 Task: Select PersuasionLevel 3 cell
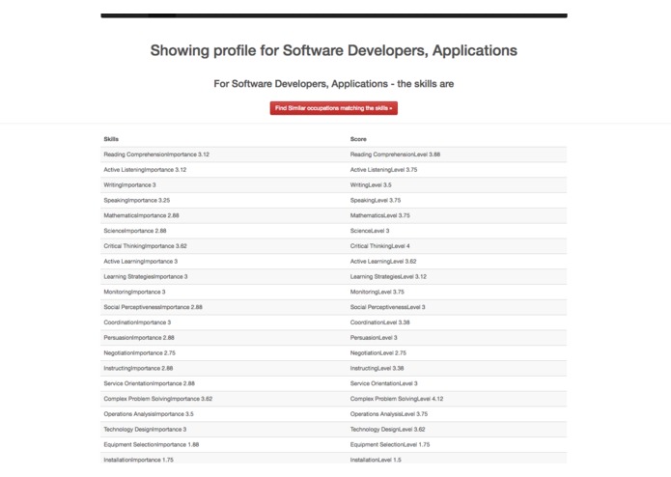pyautogui.click(x=374, y=338)
